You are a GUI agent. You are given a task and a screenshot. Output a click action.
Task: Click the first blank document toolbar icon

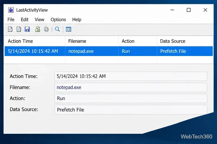point(10,29)
